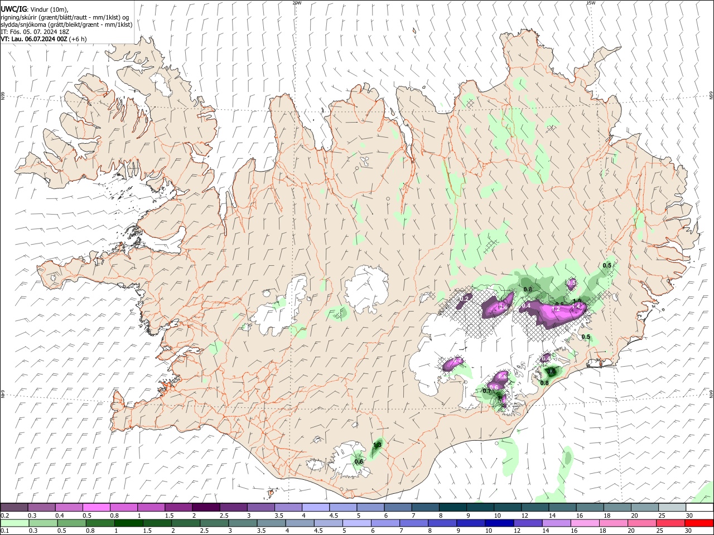Select the upper-row slate-blue swatch labeled 6

pyautogui.click(x=398, y=507)
